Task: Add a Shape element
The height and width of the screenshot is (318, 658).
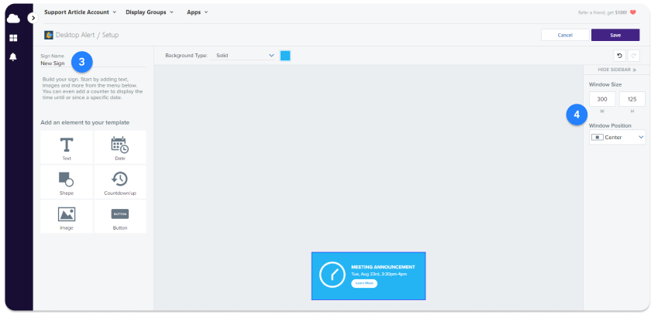Action: point(67,182)
